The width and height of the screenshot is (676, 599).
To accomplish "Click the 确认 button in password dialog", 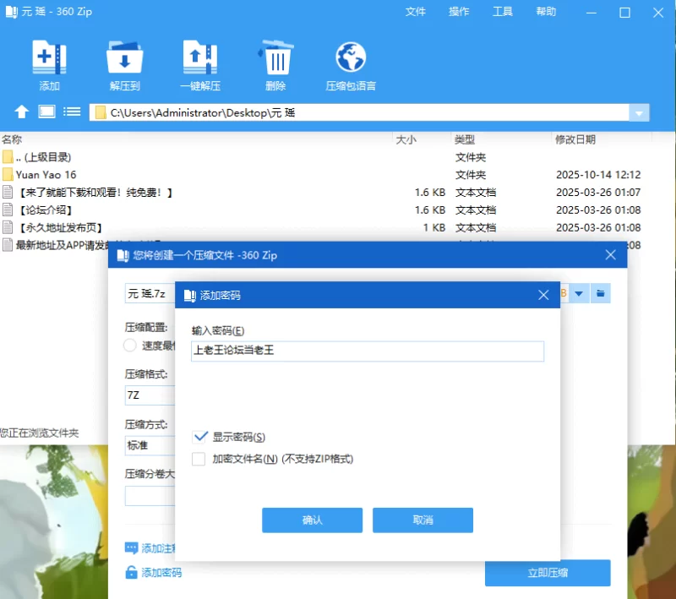I will click(312, 520).
